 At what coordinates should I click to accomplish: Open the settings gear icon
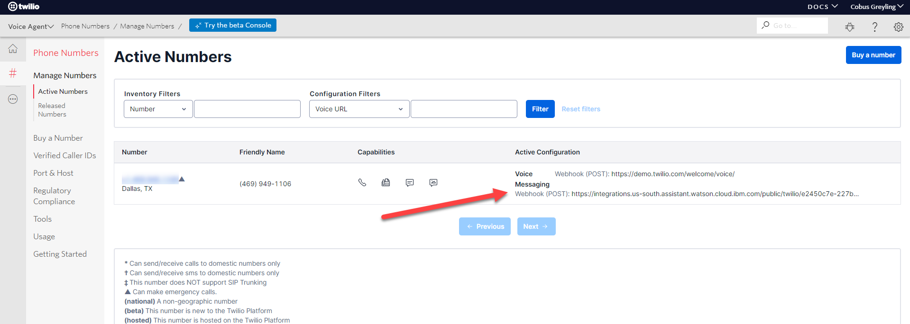coord(898,27)
